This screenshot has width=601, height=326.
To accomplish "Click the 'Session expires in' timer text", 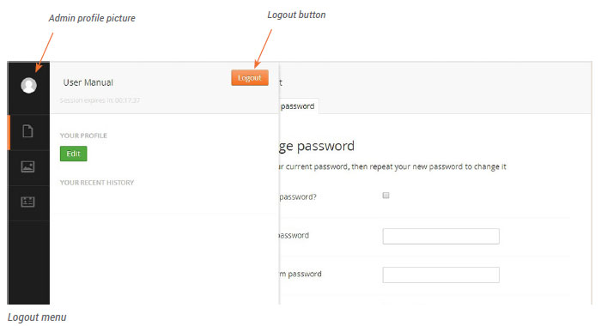I will (x=100, y=100).
